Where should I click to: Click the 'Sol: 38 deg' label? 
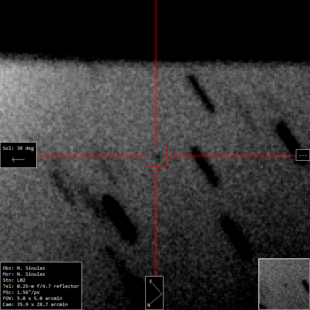pyautogui.click(x=19, y=148)
